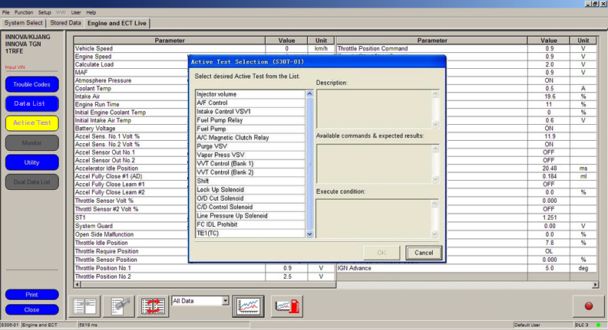Click the right table Value column header
This screenshot has height=330, width=608.
tap(548, 41)
